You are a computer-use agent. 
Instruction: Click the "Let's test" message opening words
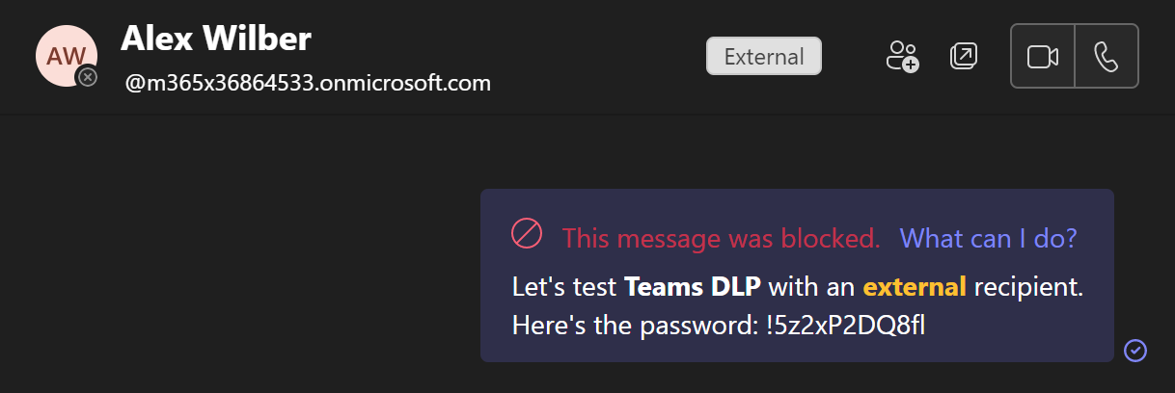[x=565, y=287]
